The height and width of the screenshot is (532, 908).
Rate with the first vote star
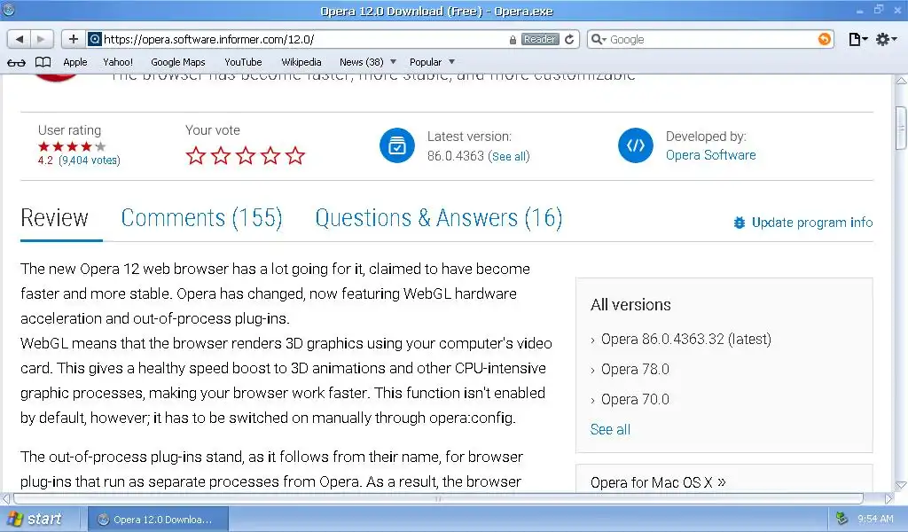click(x=196, y=155)
